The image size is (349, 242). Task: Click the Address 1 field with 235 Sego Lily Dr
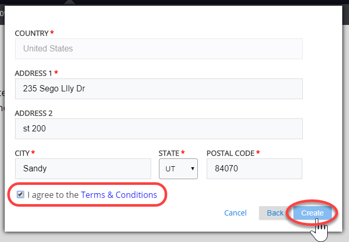click(x=158, y=88)
